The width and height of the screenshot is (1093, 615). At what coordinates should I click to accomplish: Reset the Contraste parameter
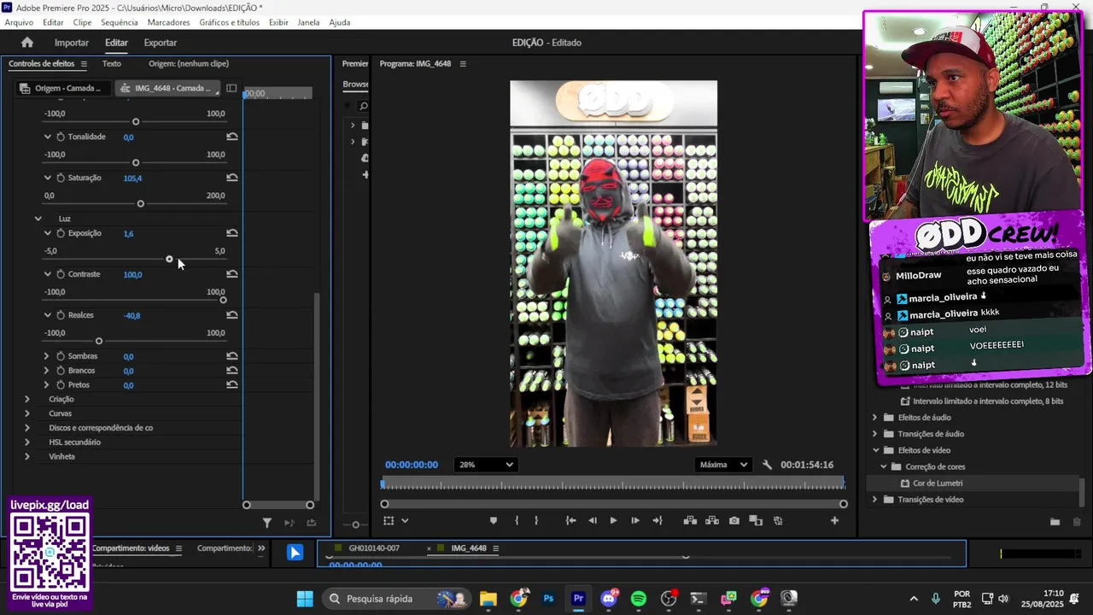click(x=232, y=274)
